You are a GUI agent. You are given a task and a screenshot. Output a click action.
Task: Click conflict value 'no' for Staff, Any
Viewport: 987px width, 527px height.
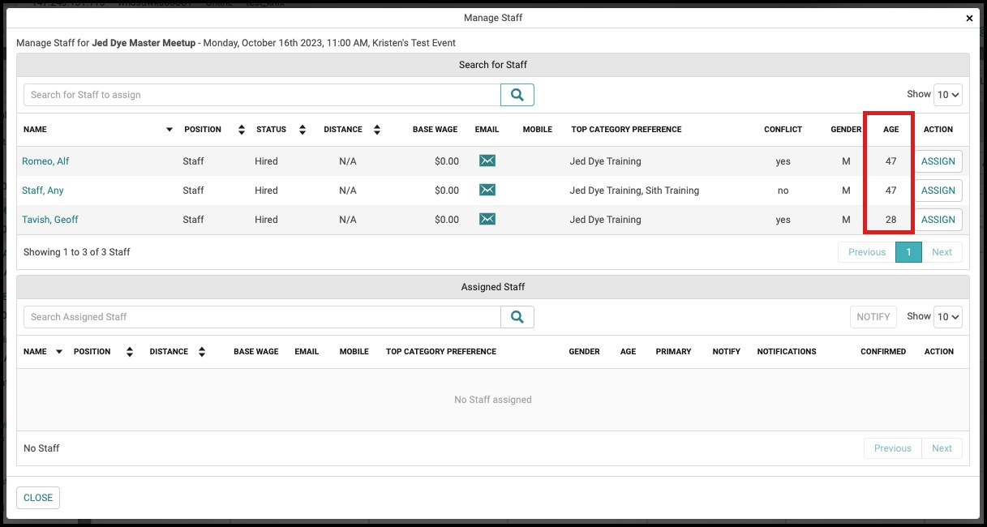[x=783, y=191]
